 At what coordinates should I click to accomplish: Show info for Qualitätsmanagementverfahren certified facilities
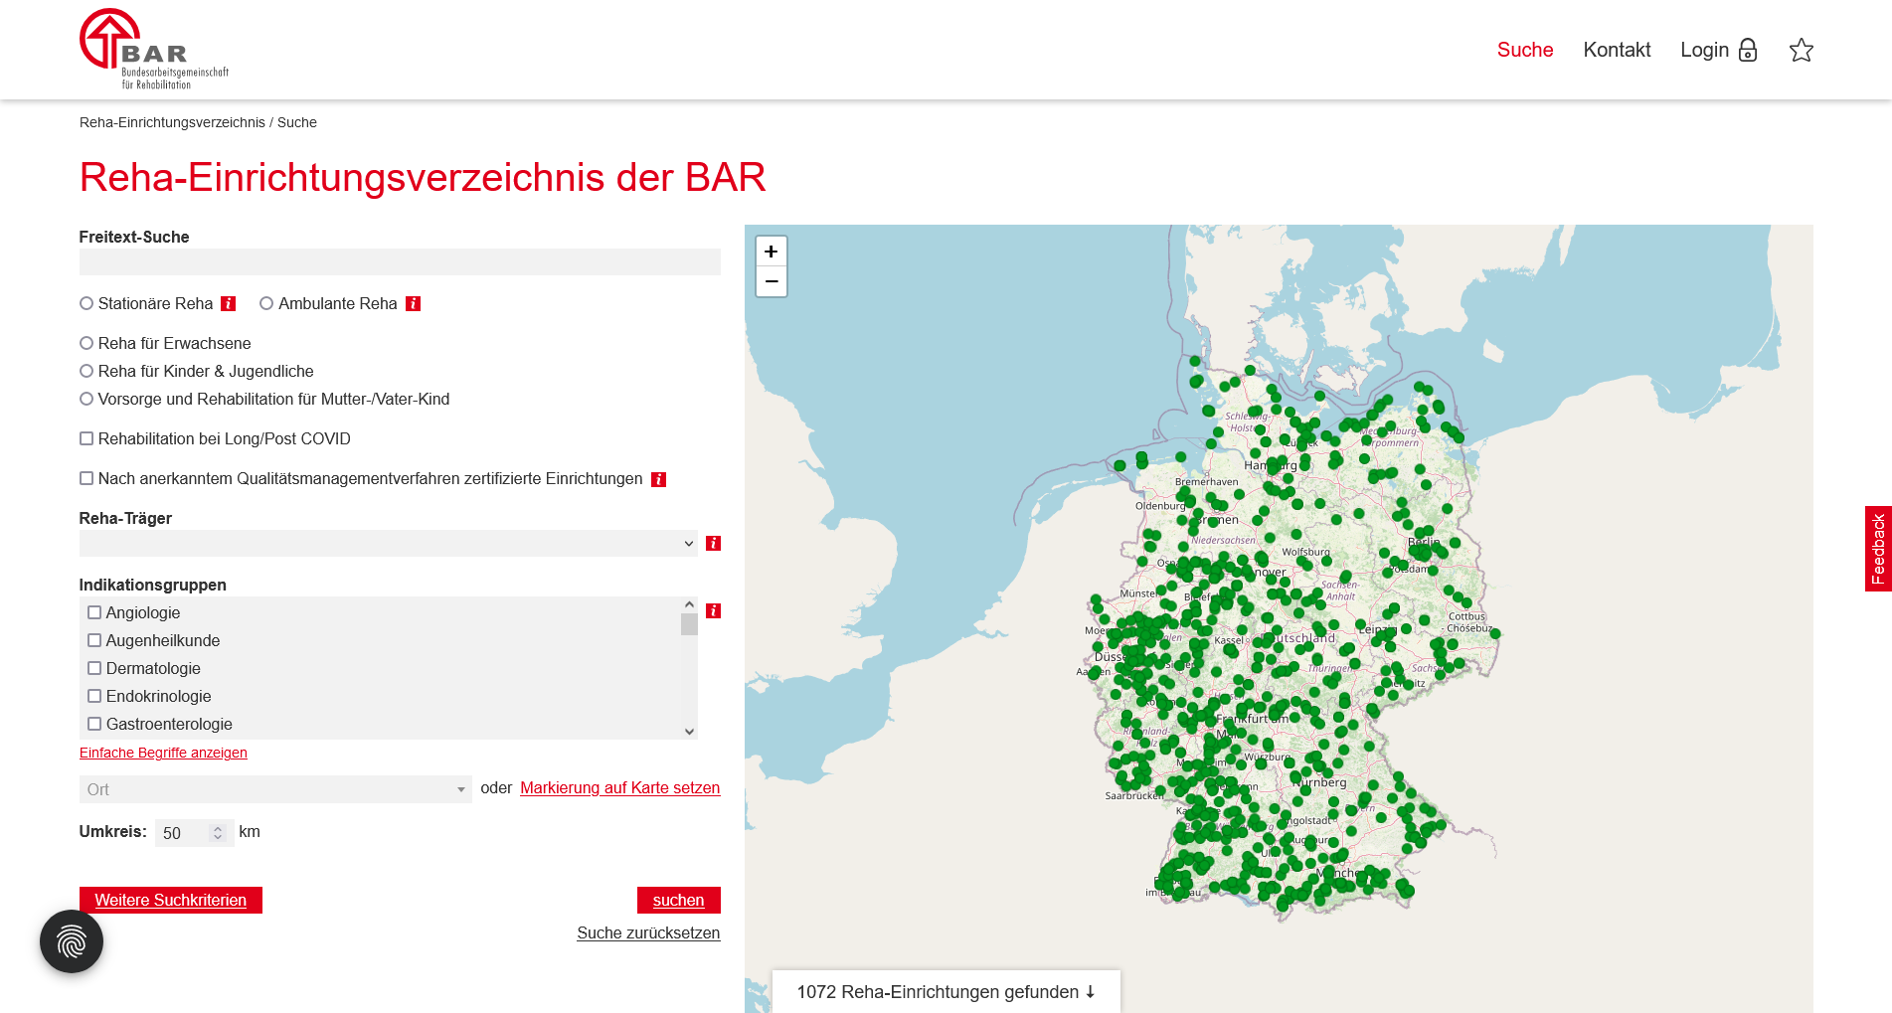pos(658,479)
